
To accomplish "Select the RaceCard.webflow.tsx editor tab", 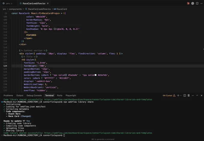I will tap(34, 3).
